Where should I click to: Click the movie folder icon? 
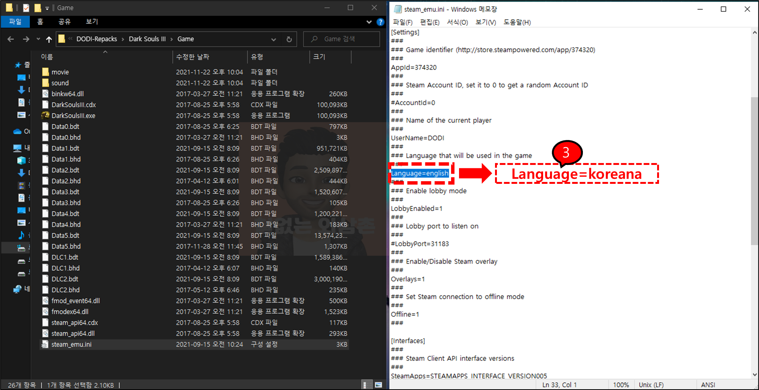click(45, 72)
